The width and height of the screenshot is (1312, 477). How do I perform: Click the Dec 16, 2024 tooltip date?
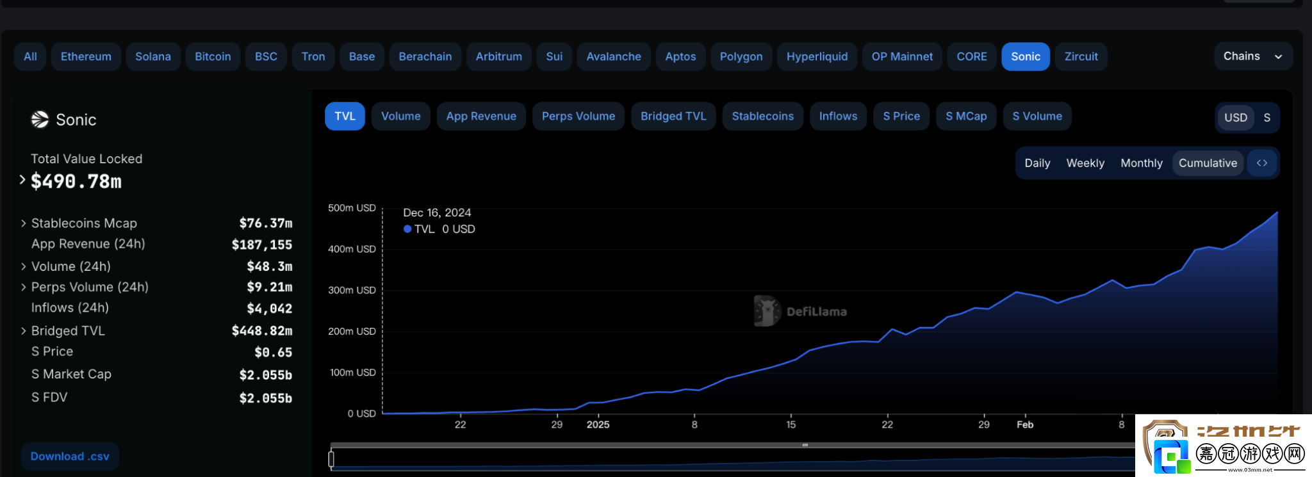(x=437, y=213)
